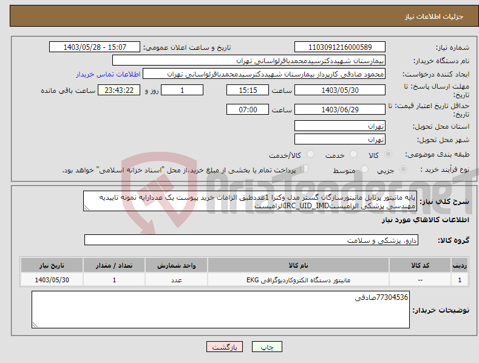Click the resize handle of description text area
The height and width of the screenshot is (363, 479).
click(87, 208)
